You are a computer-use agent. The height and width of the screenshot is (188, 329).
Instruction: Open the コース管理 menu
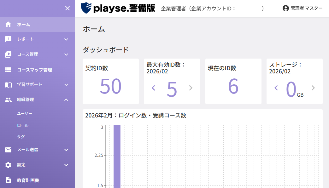(38, 54)
